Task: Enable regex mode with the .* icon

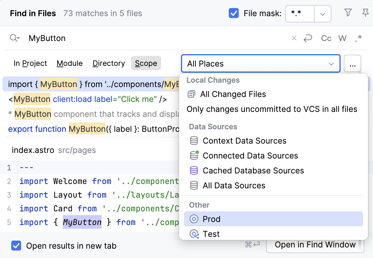Action: click(x=358, y=38)
